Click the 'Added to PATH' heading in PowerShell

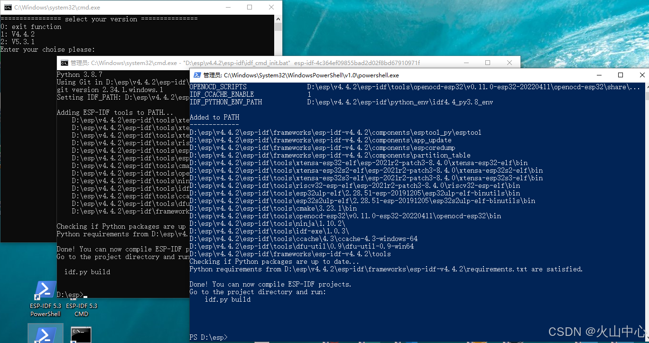pyautogui.click(x=214, y=117)
